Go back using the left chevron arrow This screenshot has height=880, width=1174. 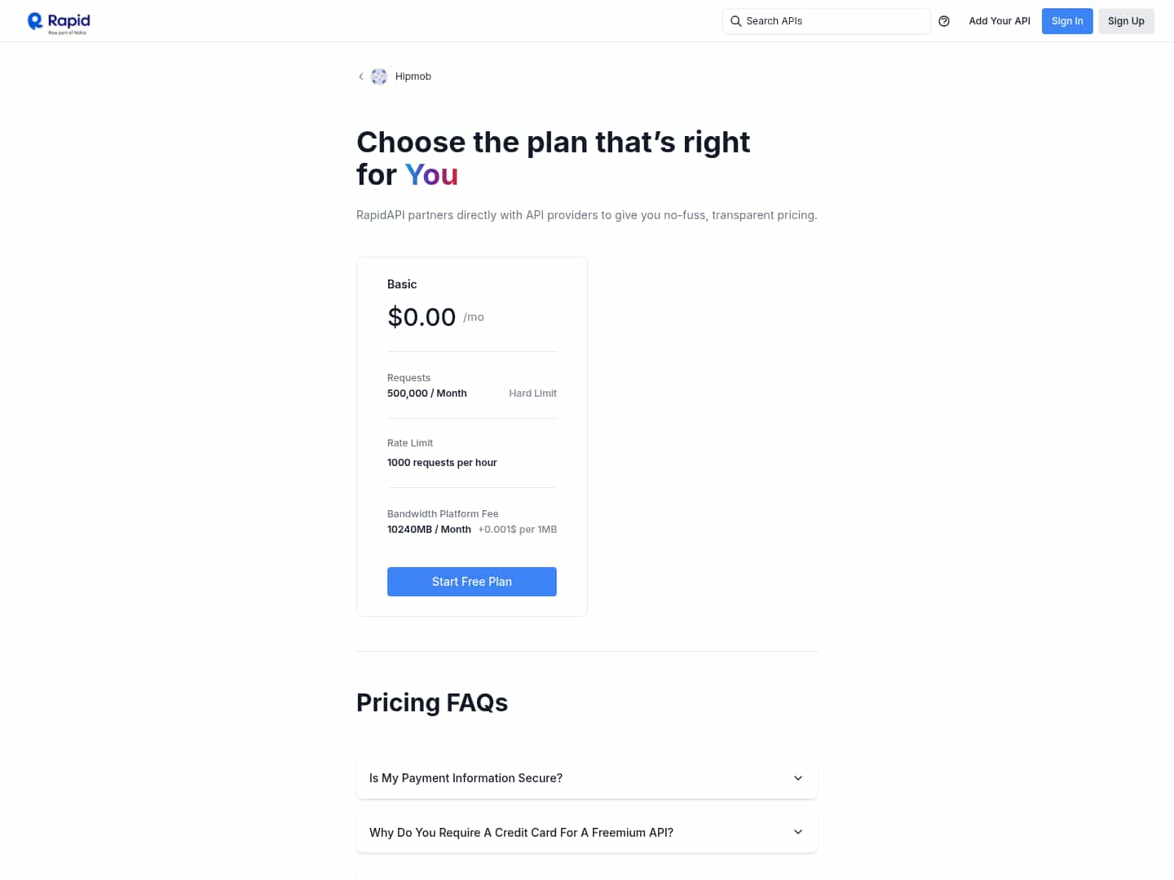pos(361,77)
